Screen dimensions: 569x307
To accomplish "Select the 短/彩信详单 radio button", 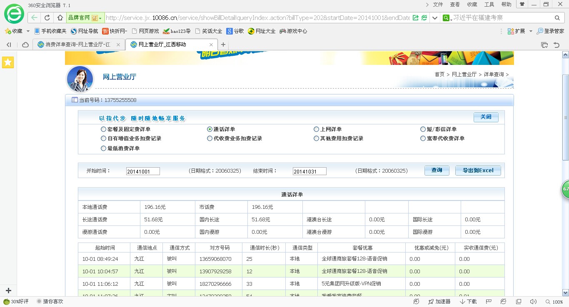I will coord(423,129).
